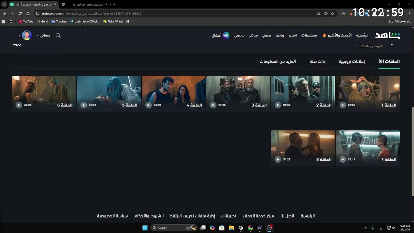The width and height of the screenshot is (414, 233).
Task: Open the tab search dropdown arrow
Action: point(4,4)
